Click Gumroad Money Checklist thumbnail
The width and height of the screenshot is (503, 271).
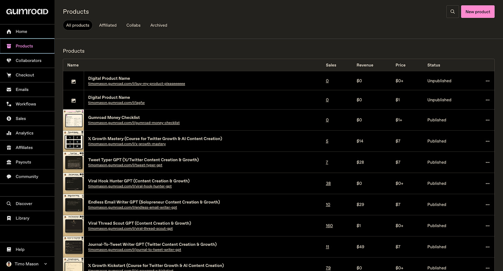click(x=74, y=120)
